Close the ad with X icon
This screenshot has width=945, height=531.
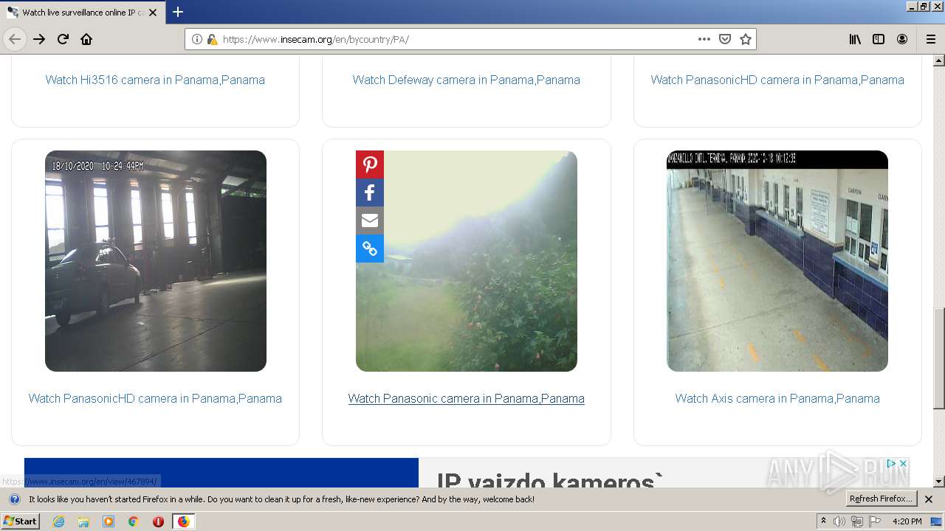(903, 463)
